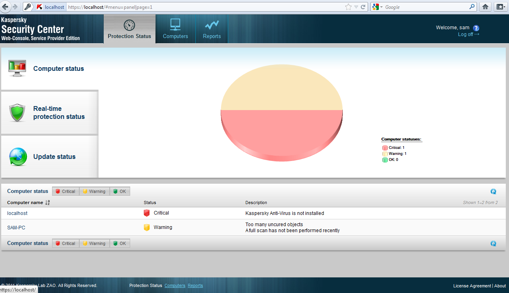
Task: Open help via the question mark icon
Action: coord(476,28)
